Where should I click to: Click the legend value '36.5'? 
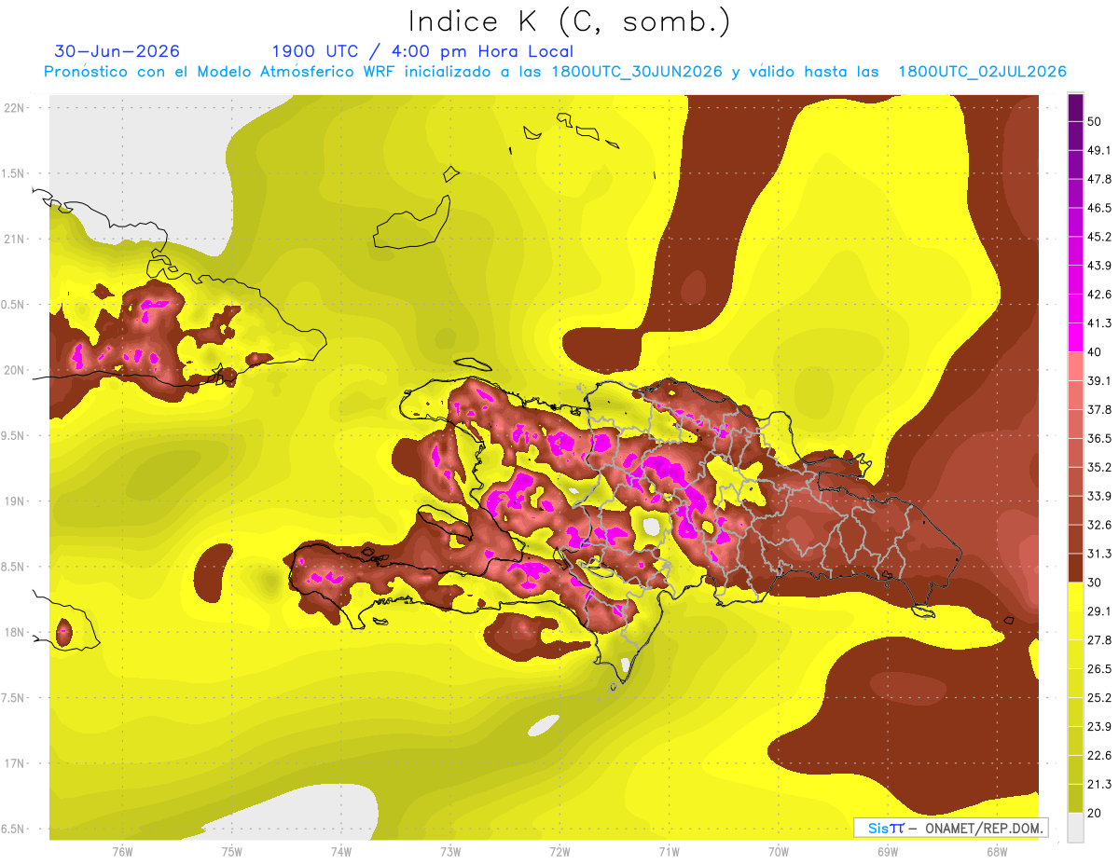(x=1099, y=438)
